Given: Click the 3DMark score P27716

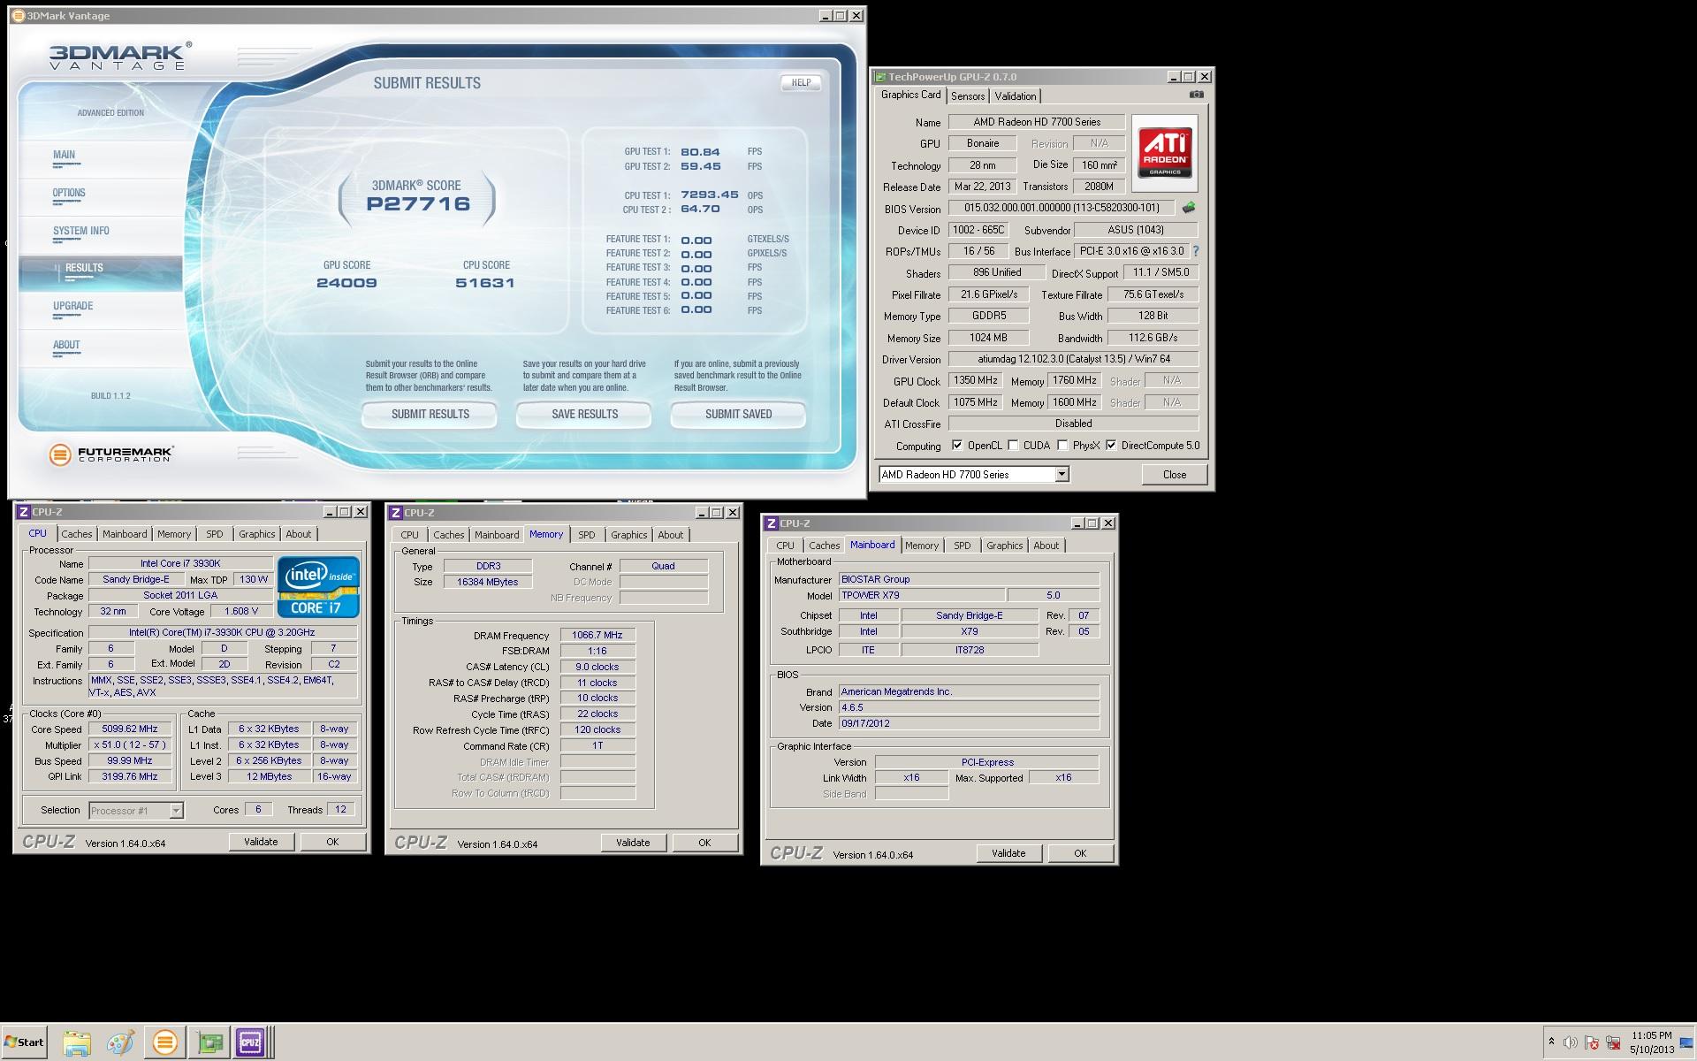Looking at the screenshot, I should tap(418, 203).
